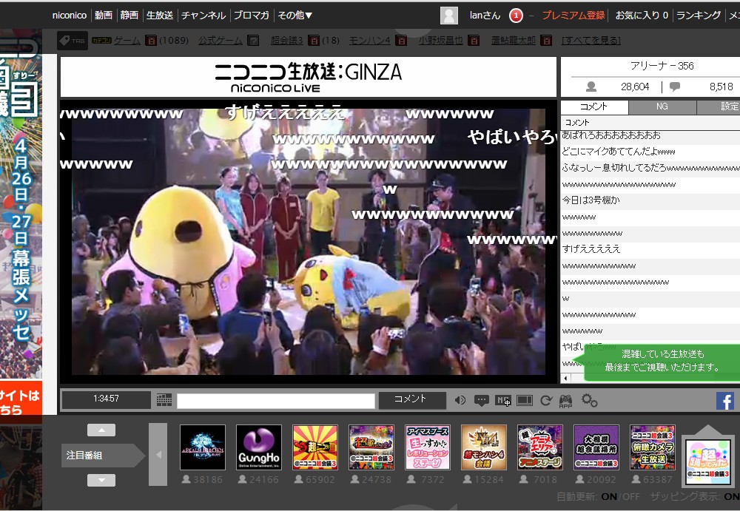
Task: Open dictionary icon next to ゲーム tag
Action: coord(150,41)
